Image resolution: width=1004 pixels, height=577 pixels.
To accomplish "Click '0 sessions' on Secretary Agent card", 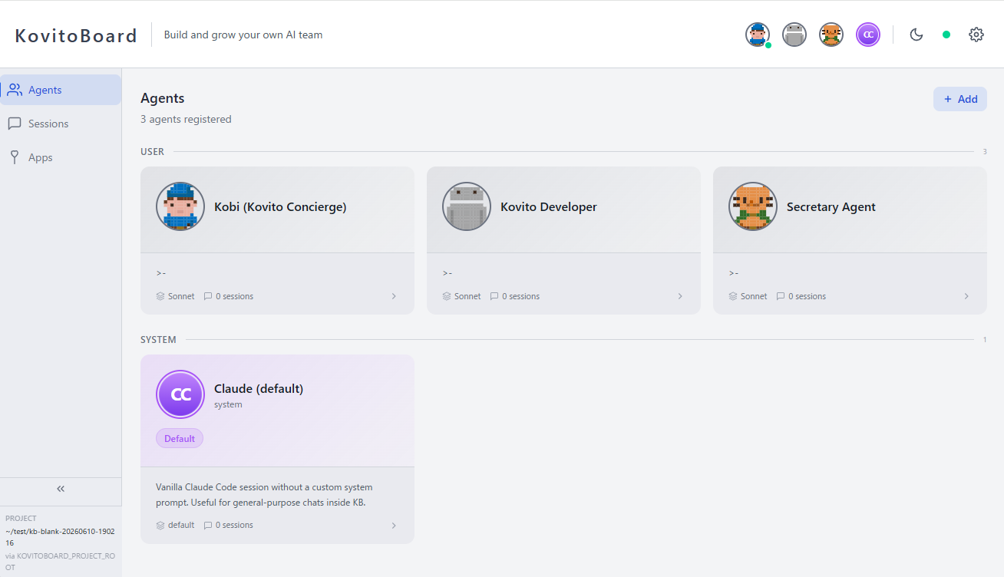I will pyautogui.click(x=807, y=296).
